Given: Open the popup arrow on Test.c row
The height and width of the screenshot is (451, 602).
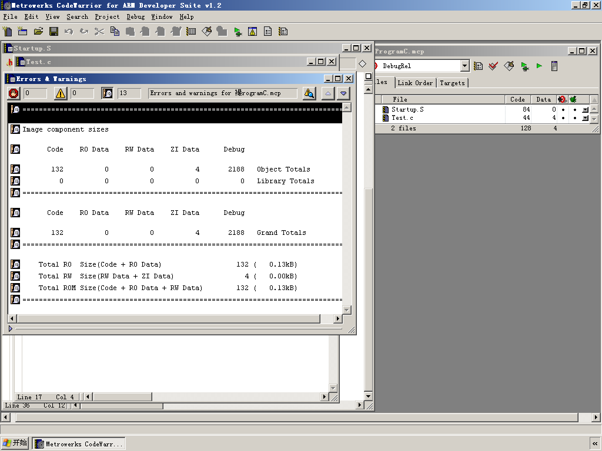Looking at the screenshot, I should click(585, 118).
